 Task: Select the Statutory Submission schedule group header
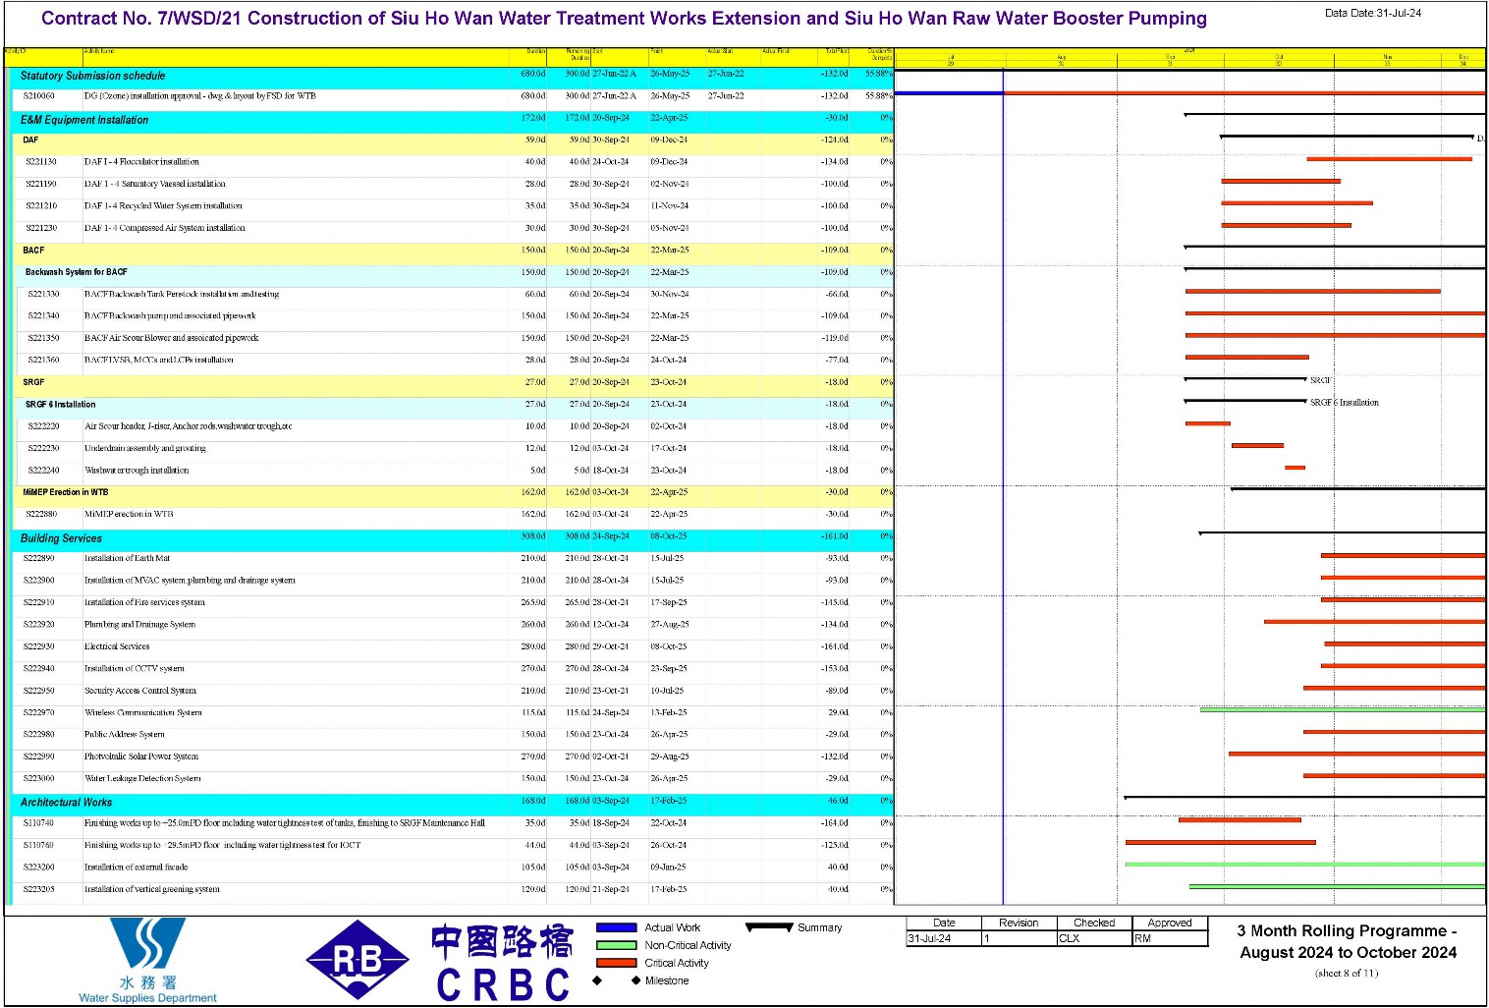click(451, 76)
